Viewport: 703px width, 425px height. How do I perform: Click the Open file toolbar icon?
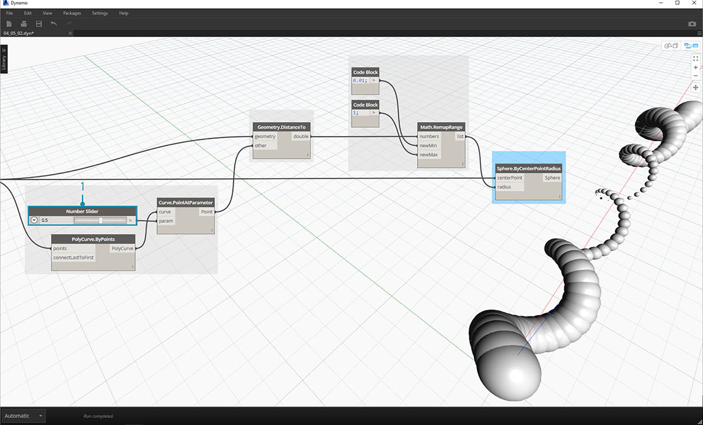pyautogui.click(x=24, y=23)
